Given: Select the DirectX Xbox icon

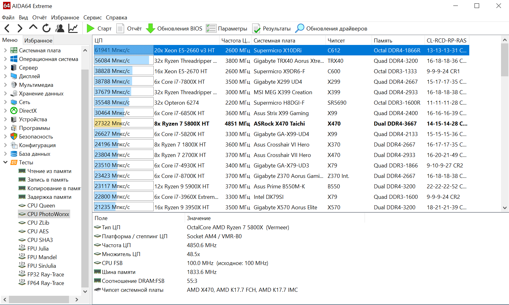Looking at the screenshot, I should coord(14,110).
